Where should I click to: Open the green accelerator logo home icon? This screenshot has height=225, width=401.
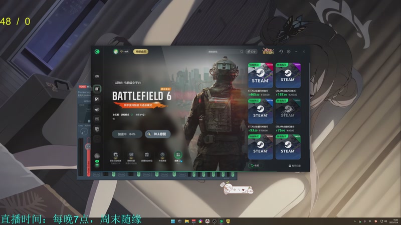point(97,51)
